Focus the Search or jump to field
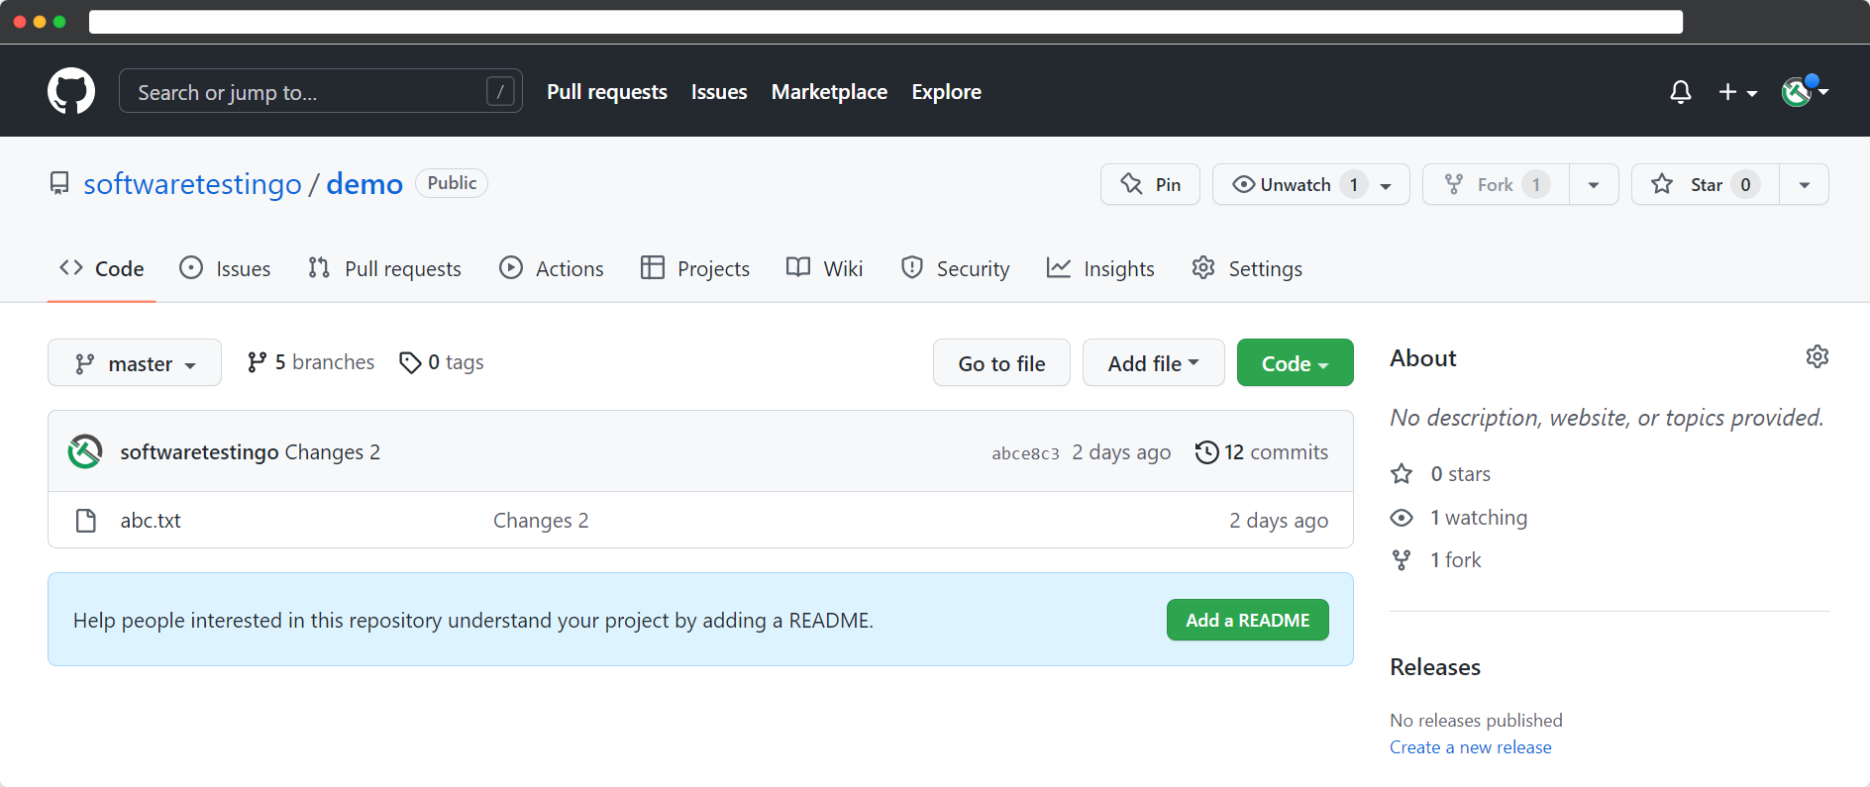Viewport: 1870px width, 787px height. pyautogui.click(x=321, y=91)
